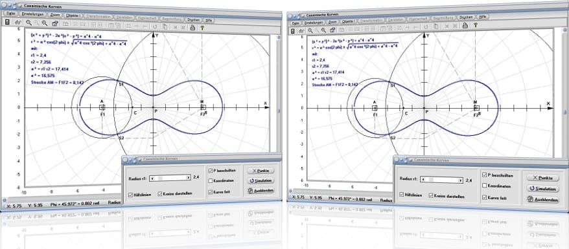Click focus point F2 marker in left window plot
Screen dimensions: 569x249
[203, 107]
